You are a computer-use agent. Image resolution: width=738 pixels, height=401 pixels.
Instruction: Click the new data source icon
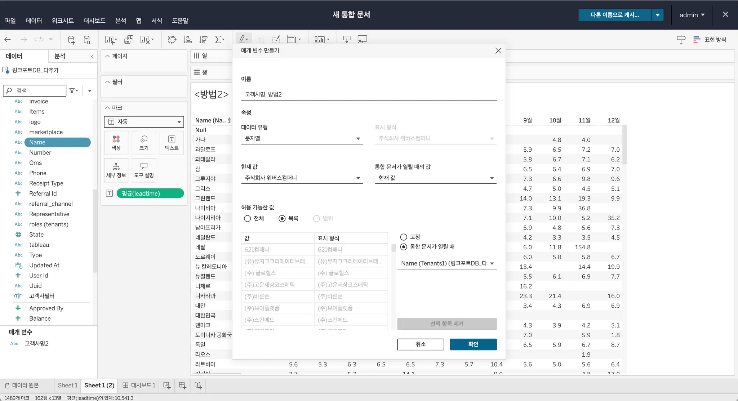pos(71,40)
